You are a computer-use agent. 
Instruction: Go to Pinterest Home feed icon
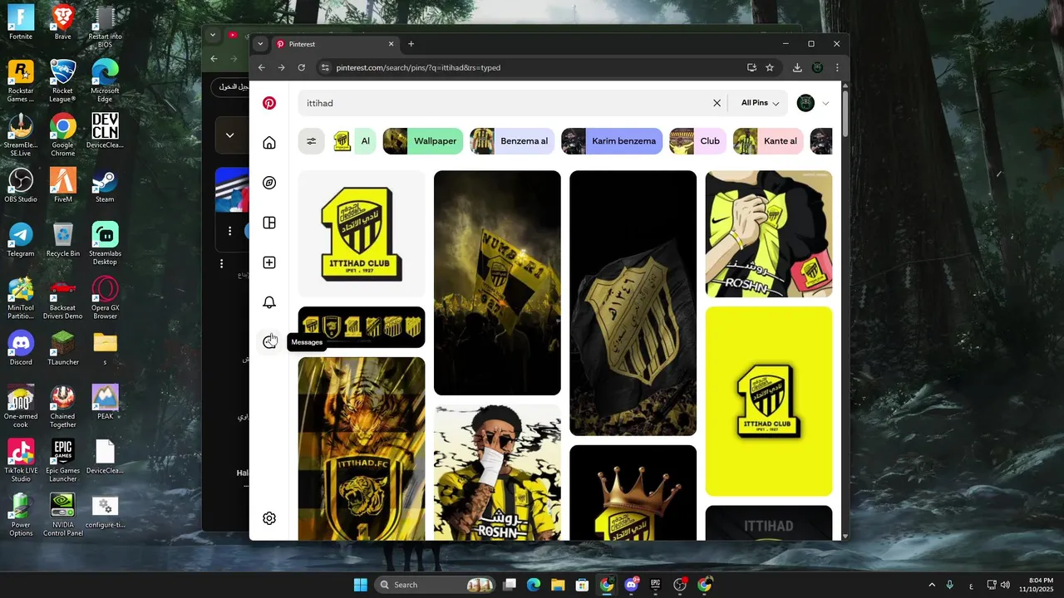click(x=269, y=143)
